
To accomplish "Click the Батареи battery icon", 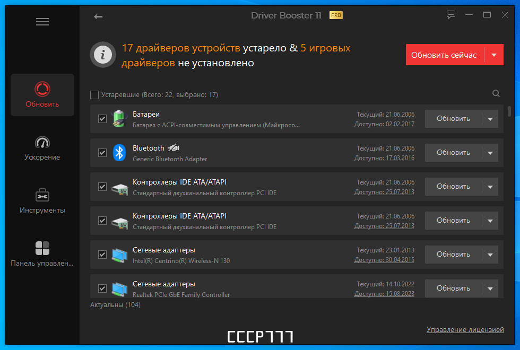I will click(119, 119).
